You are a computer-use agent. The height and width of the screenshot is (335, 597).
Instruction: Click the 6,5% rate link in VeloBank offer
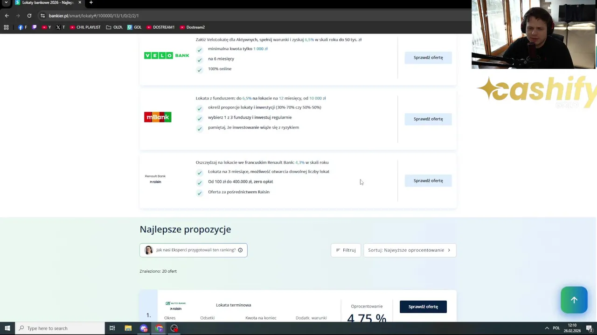point(309,40)
